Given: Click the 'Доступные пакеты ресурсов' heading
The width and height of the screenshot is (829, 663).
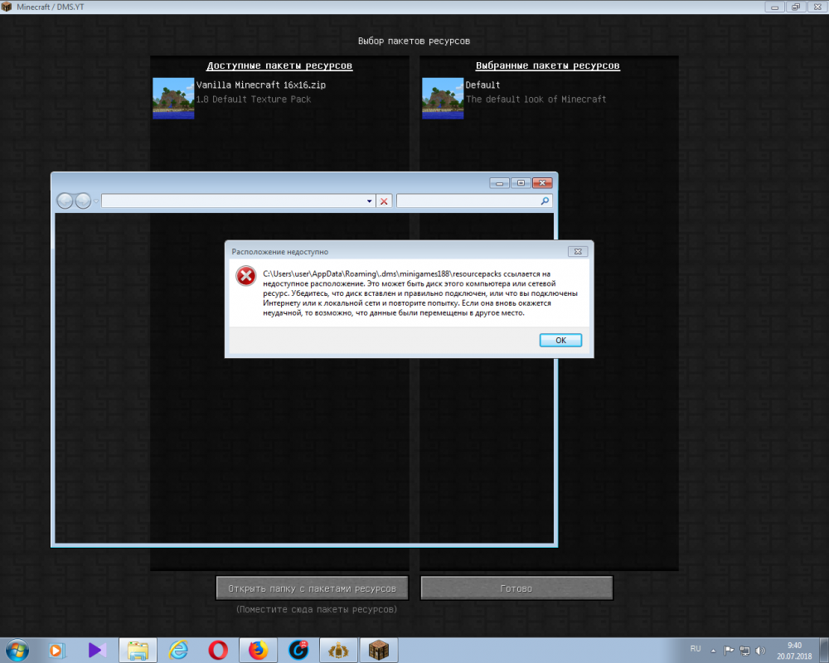Looking at the screenshot, I should 279,65.
